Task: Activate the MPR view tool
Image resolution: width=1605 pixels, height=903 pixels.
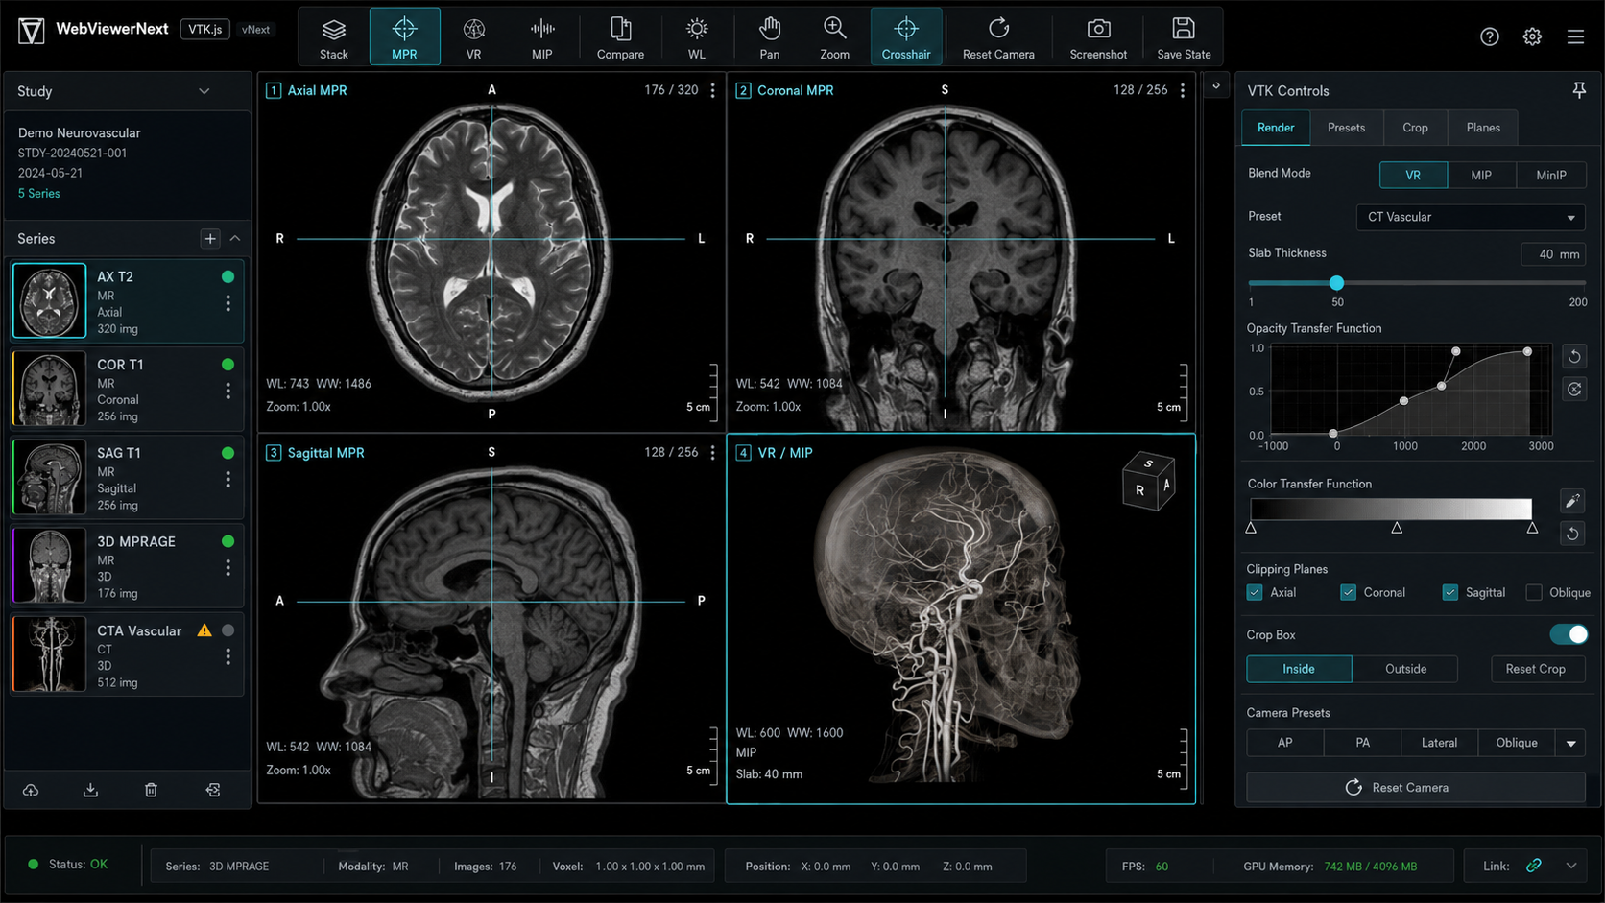Action: click(x=404, y=37)
